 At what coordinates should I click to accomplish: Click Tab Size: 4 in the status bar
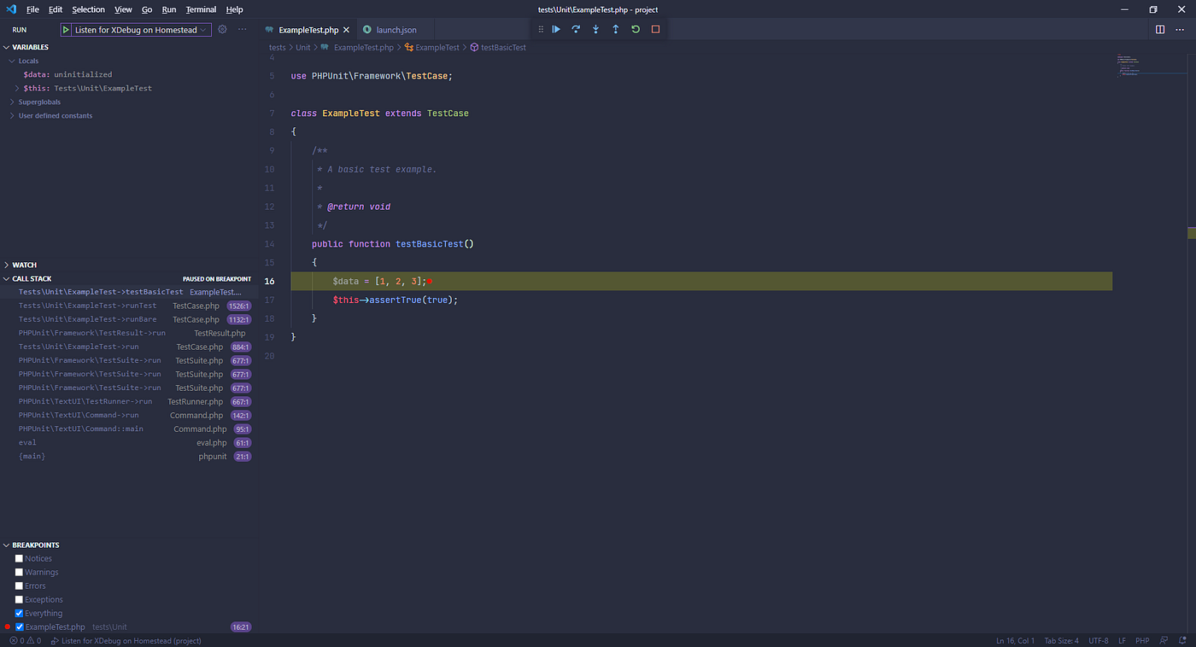[1062, 640]
